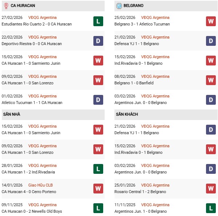The image size is (218, 216).
Task: Click the Belgrano club crest icon
Action: tap(119, 5)
